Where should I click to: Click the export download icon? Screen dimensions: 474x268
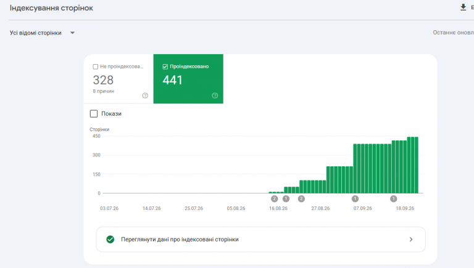pyautogui.click(x=463, y=7)
